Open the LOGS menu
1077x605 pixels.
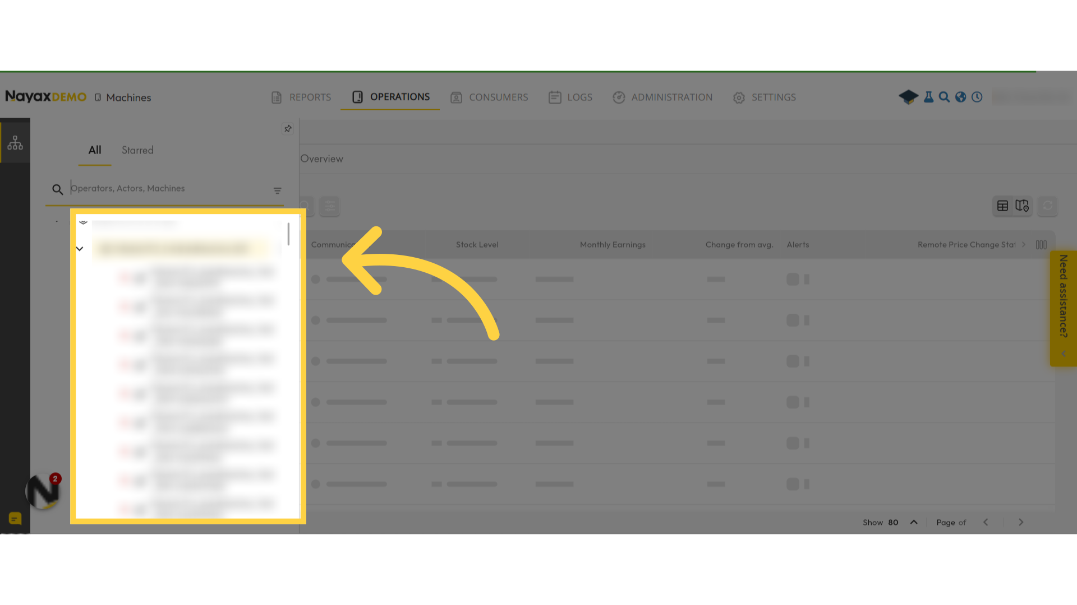570,97
